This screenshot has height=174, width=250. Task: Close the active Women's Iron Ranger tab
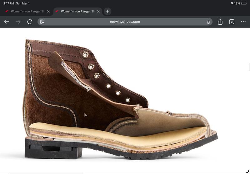tap(98, 11)
